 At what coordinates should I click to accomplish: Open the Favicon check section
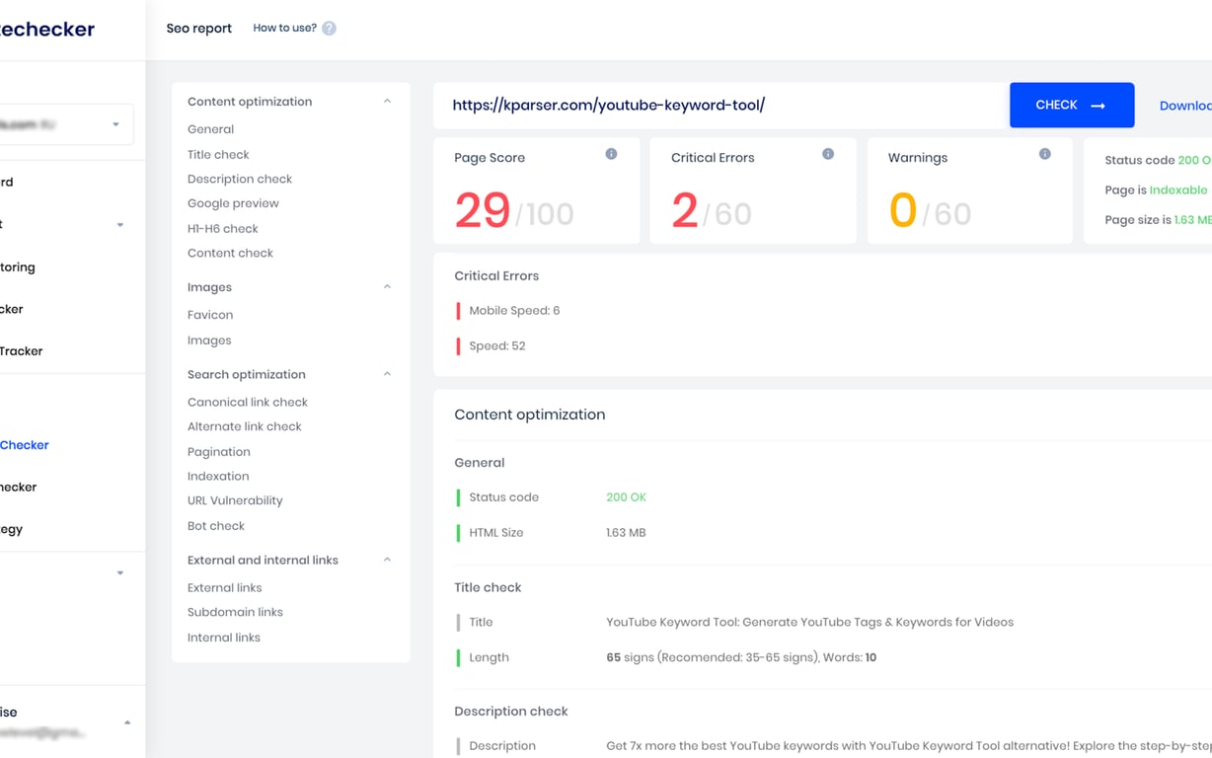click(209, 314)
